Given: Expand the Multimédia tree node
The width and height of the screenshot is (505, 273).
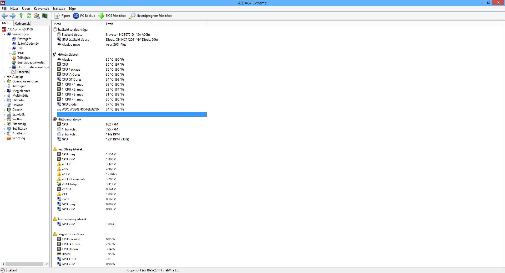Looking at the screenshot, I should tap(4, 96).
